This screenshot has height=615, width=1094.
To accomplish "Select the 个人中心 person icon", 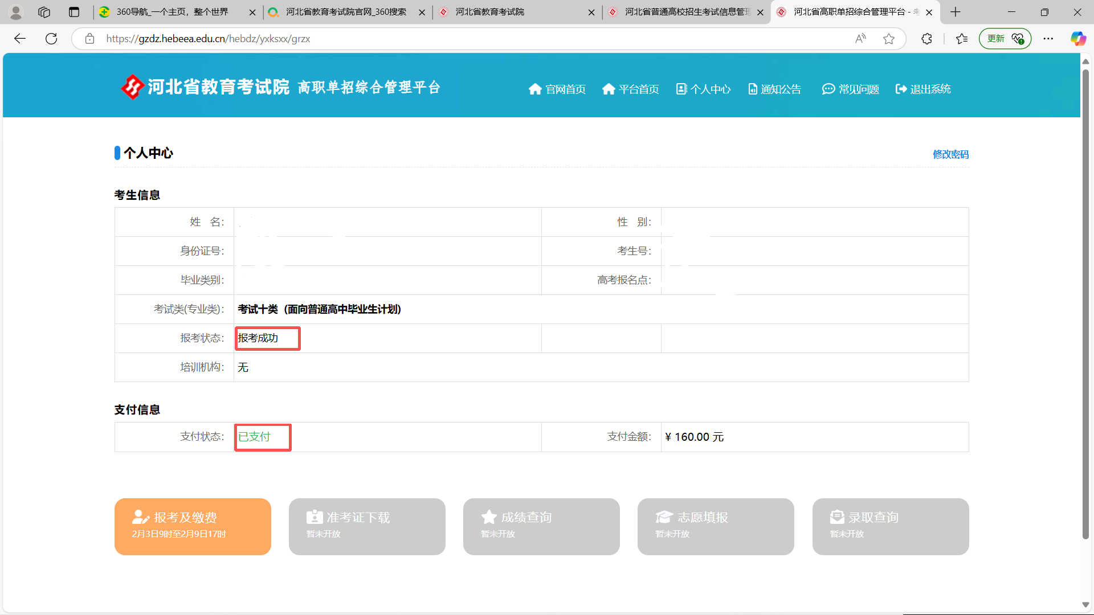I will pyautogui.click(x=681, y=89).
